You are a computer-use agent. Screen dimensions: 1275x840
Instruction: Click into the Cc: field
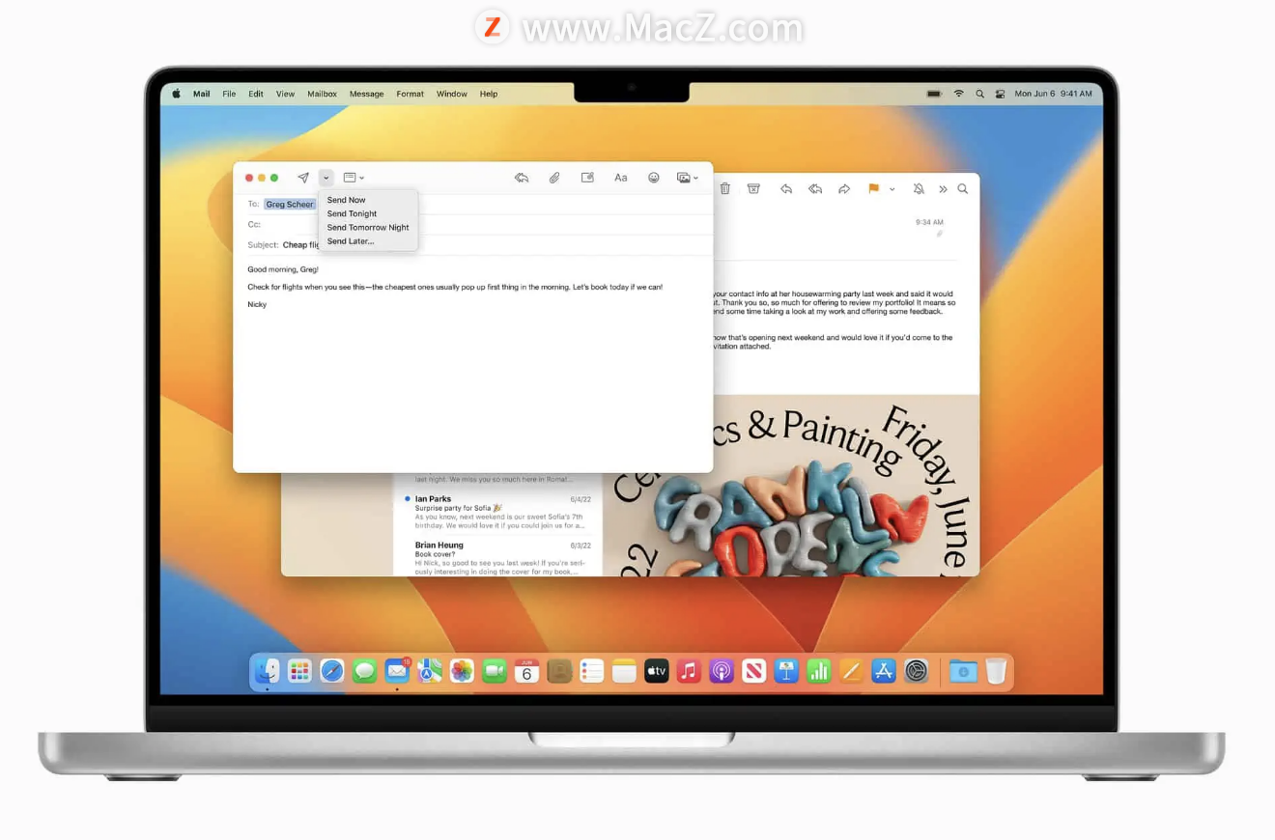click(x=473, y=224)
